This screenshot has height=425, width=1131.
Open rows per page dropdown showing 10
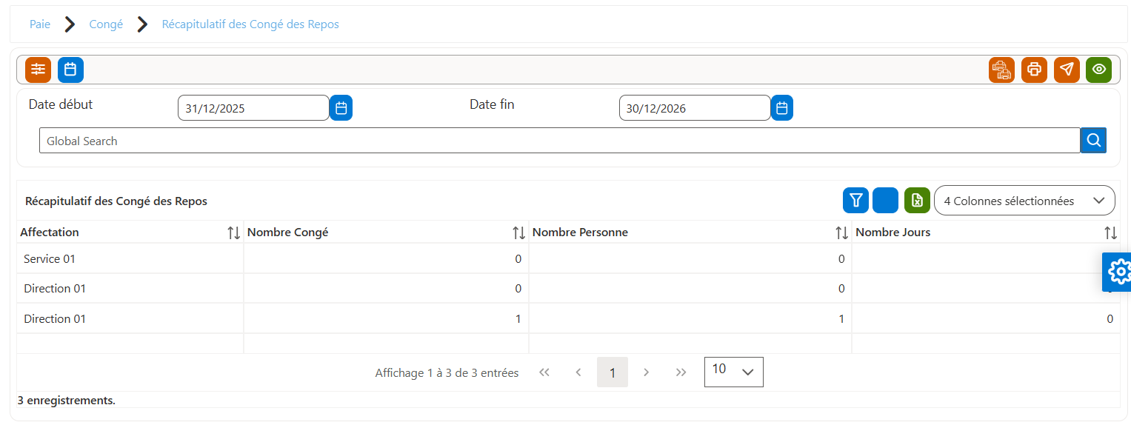point(733,372)
